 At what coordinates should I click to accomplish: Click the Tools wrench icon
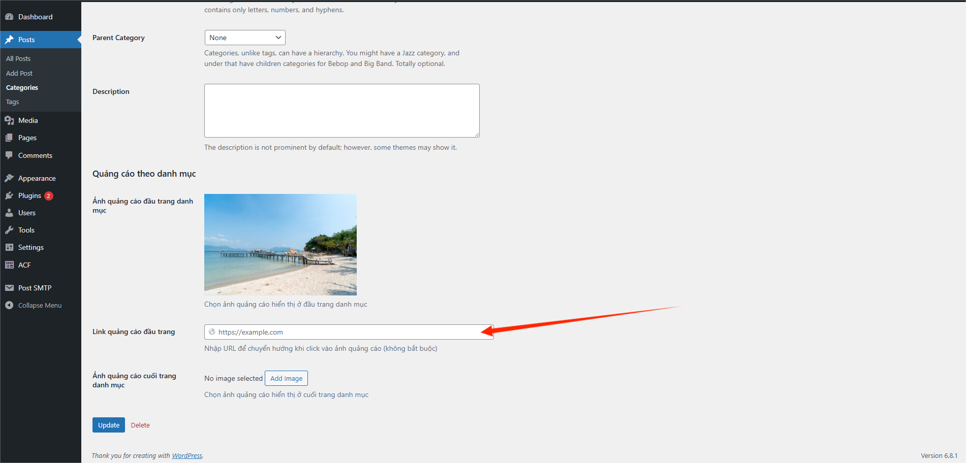pyautogui.click(x=9, y=230)
